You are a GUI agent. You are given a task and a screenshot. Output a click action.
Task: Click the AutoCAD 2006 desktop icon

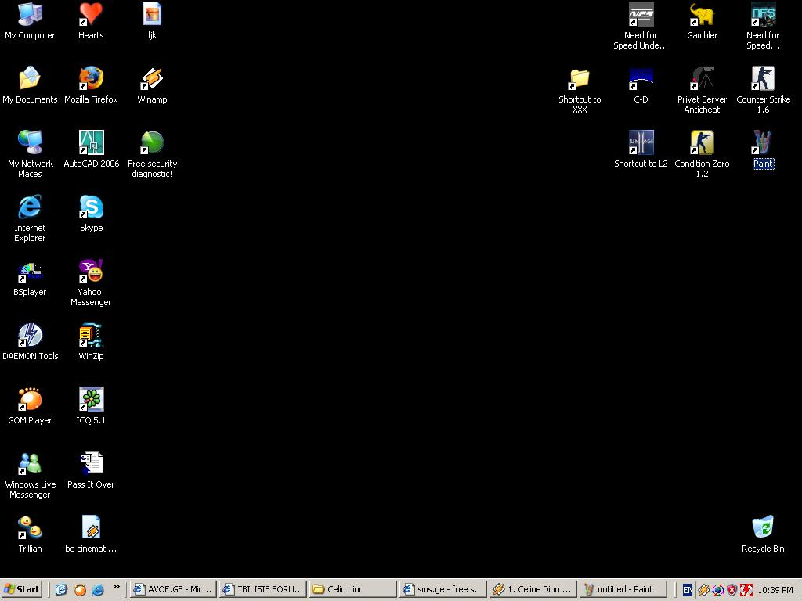[x=91, y=143]
